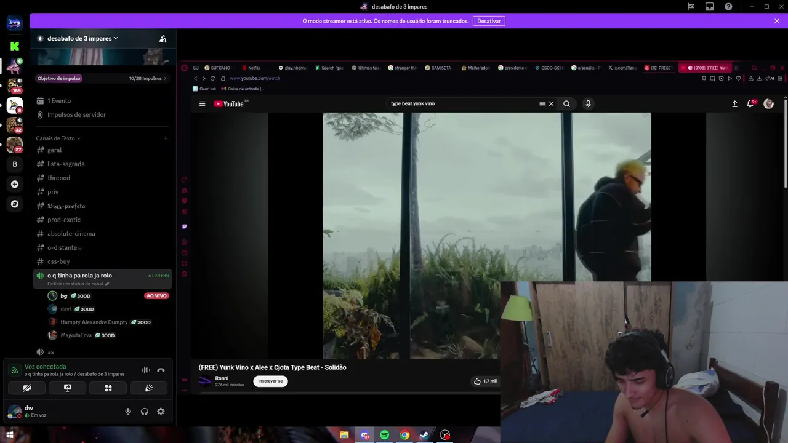Viewport: 788px width, 443px height.
Task: Click YouTube search magnifier button
Action: (566, 103)
